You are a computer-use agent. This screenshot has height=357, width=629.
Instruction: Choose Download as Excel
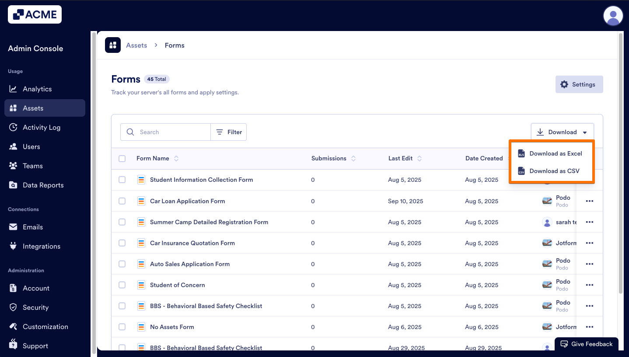click(x=556, y=153)
